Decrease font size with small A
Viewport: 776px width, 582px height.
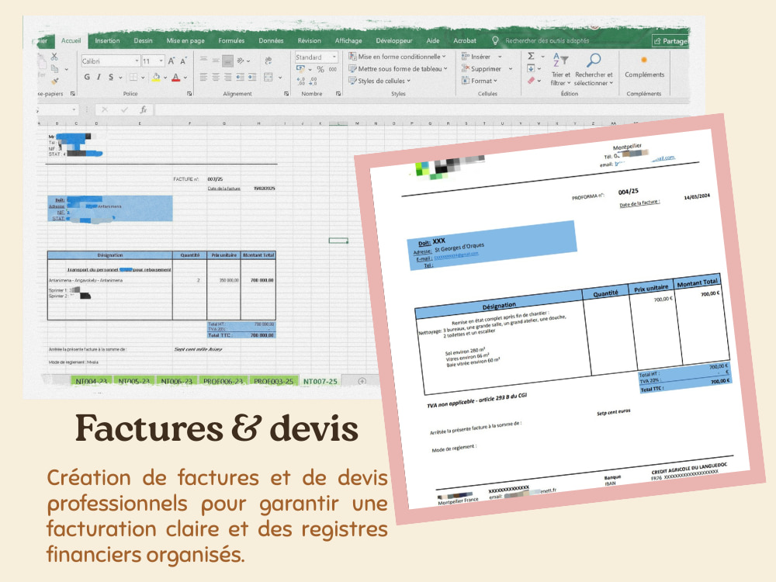183,61
